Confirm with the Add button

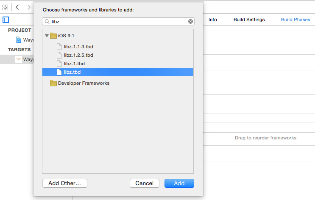pos(179,183)
